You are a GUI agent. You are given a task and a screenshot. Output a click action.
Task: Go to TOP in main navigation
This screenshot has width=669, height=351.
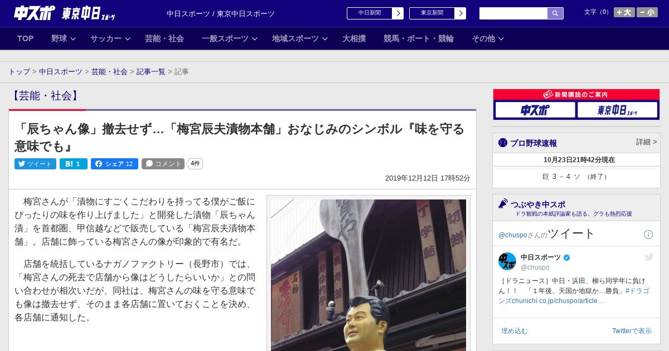coord(26,38)
